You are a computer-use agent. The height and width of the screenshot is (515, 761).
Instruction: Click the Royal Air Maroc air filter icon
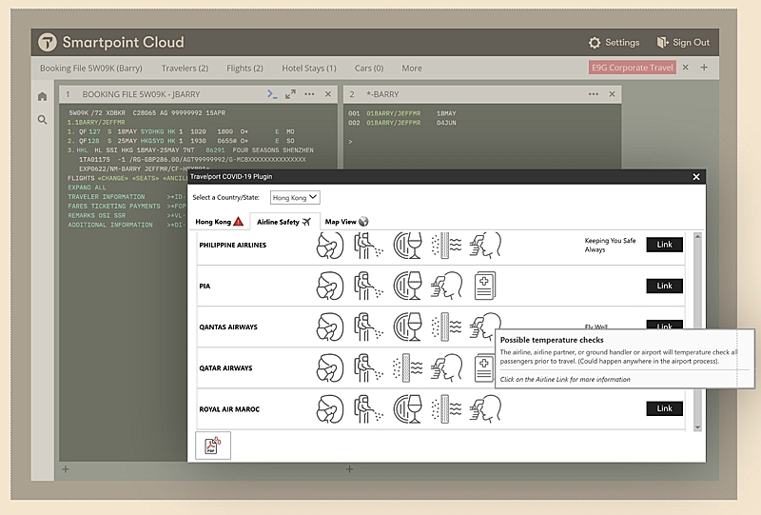coord(446,408)
